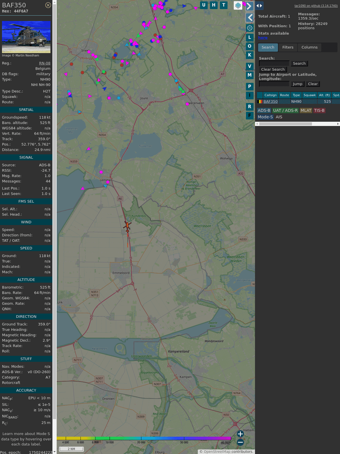340x454 pixels.
Task: Focus the Search text field
Action: (x=274, y=64)
